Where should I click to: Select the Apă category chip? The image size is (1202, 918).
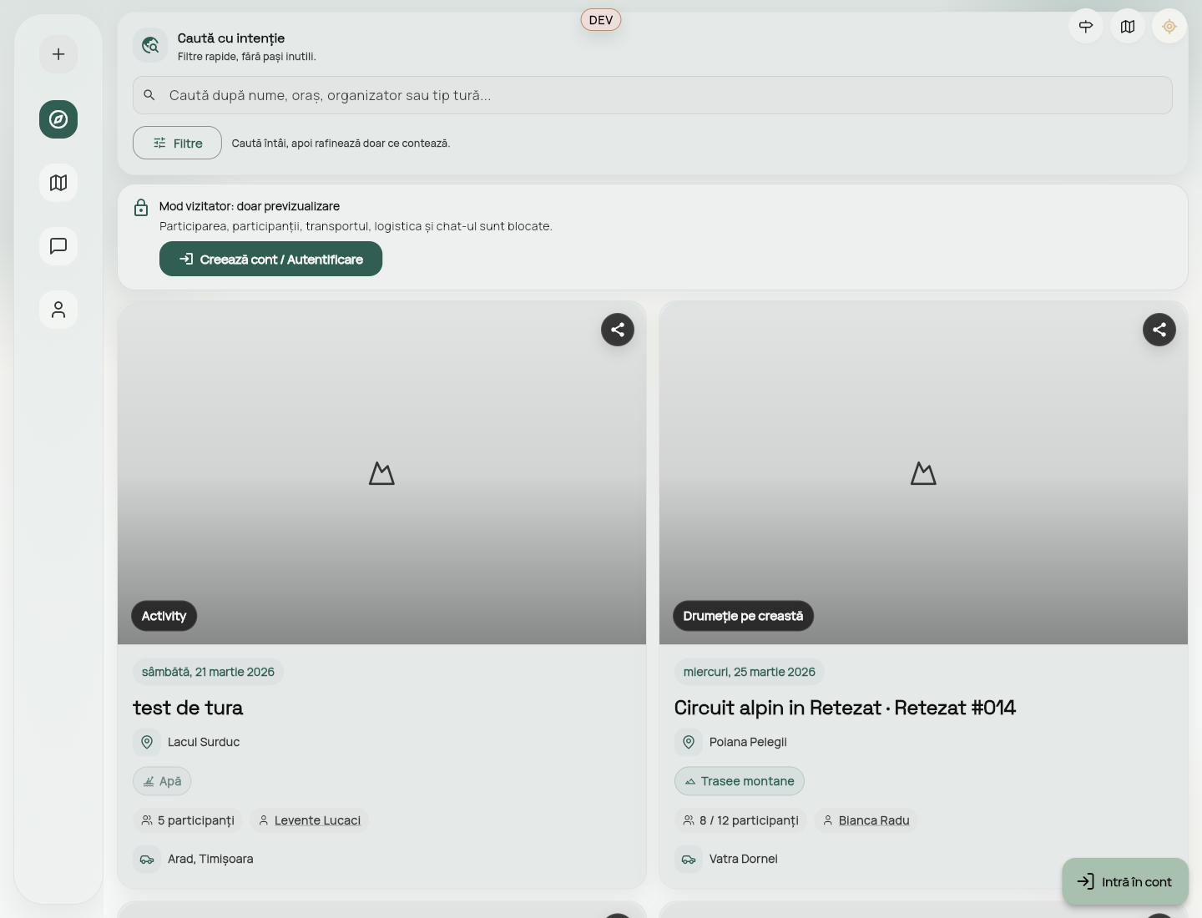click(x=162, y=781)
